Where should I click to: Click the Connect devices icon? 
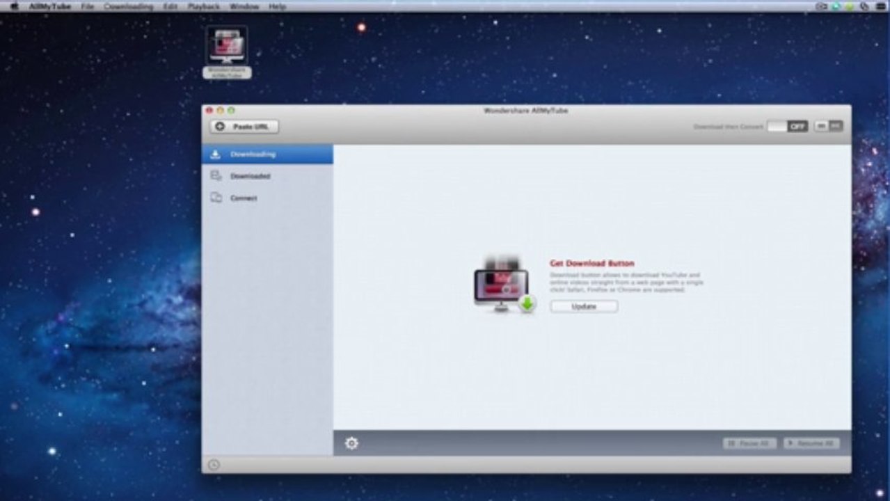[216, 198]
